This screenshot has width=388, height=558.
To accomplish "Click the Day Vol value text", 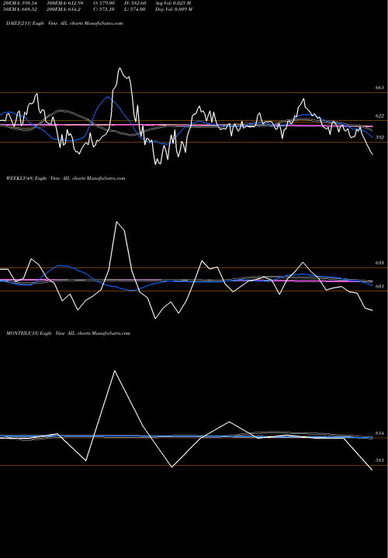I will [x=174, y=9].
